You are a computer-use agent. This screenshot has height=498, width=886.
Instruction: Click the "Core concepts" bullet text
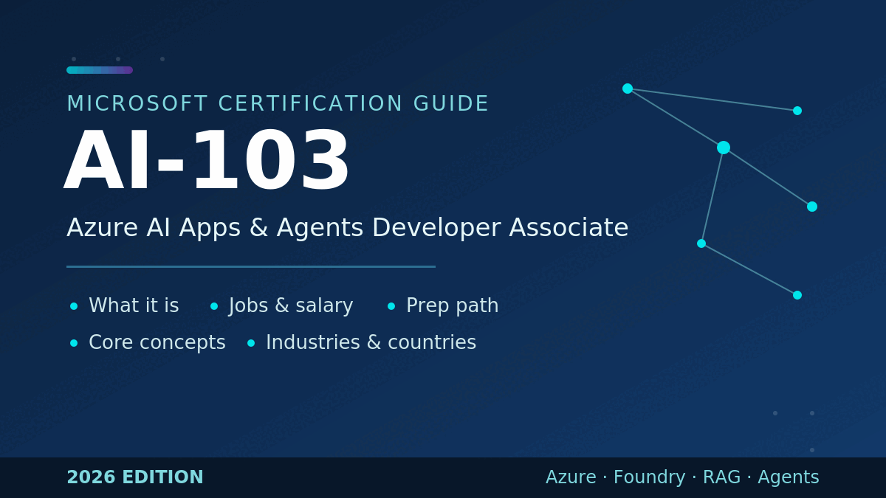pos(157,343)
